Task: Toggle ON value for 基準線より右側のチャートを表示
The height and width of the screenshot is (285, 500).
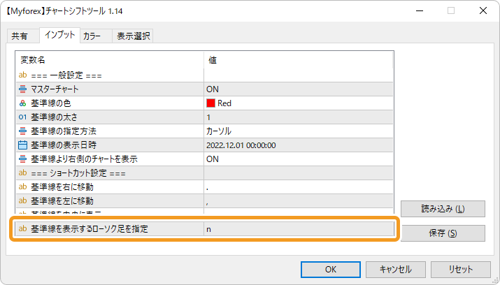Action: (298, 159)
